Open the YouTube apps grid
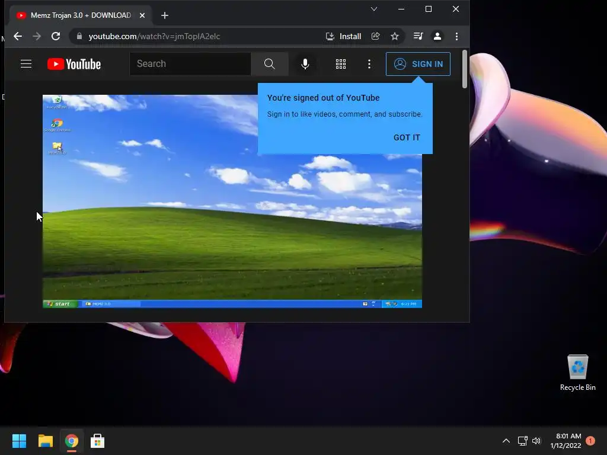 [x=341, y=64]
